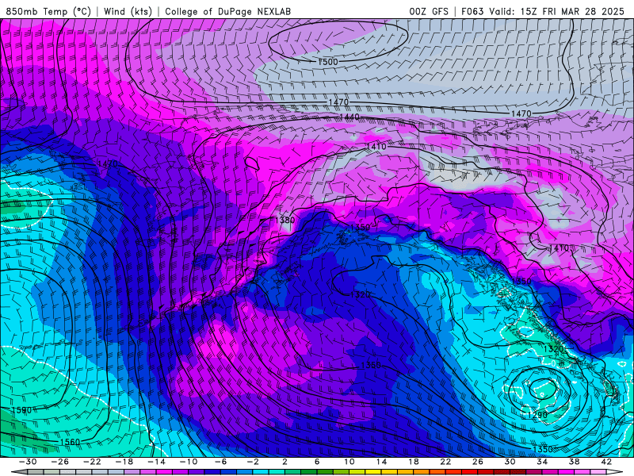Click the 1590 height contour label
This screenshot has height=476, width=634.
[21, 410]
